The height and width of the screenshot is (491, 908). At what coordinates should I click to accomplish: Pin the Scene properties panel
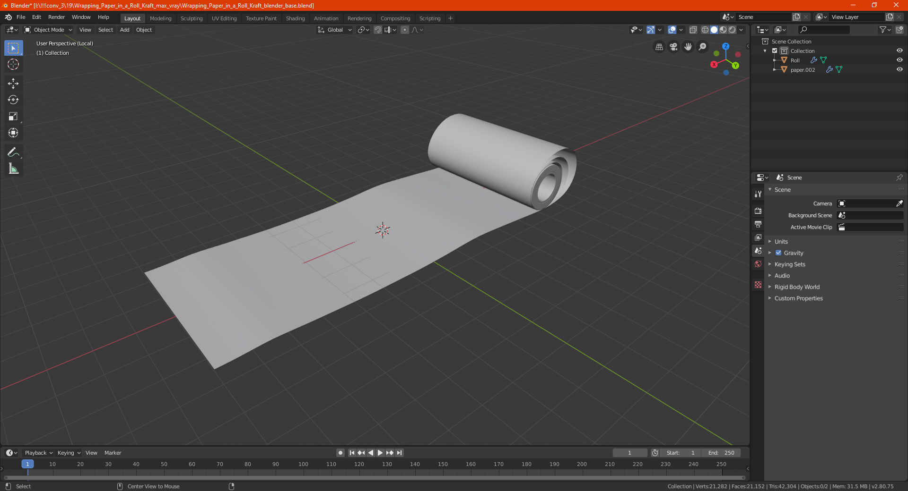[x=899, y=178]
